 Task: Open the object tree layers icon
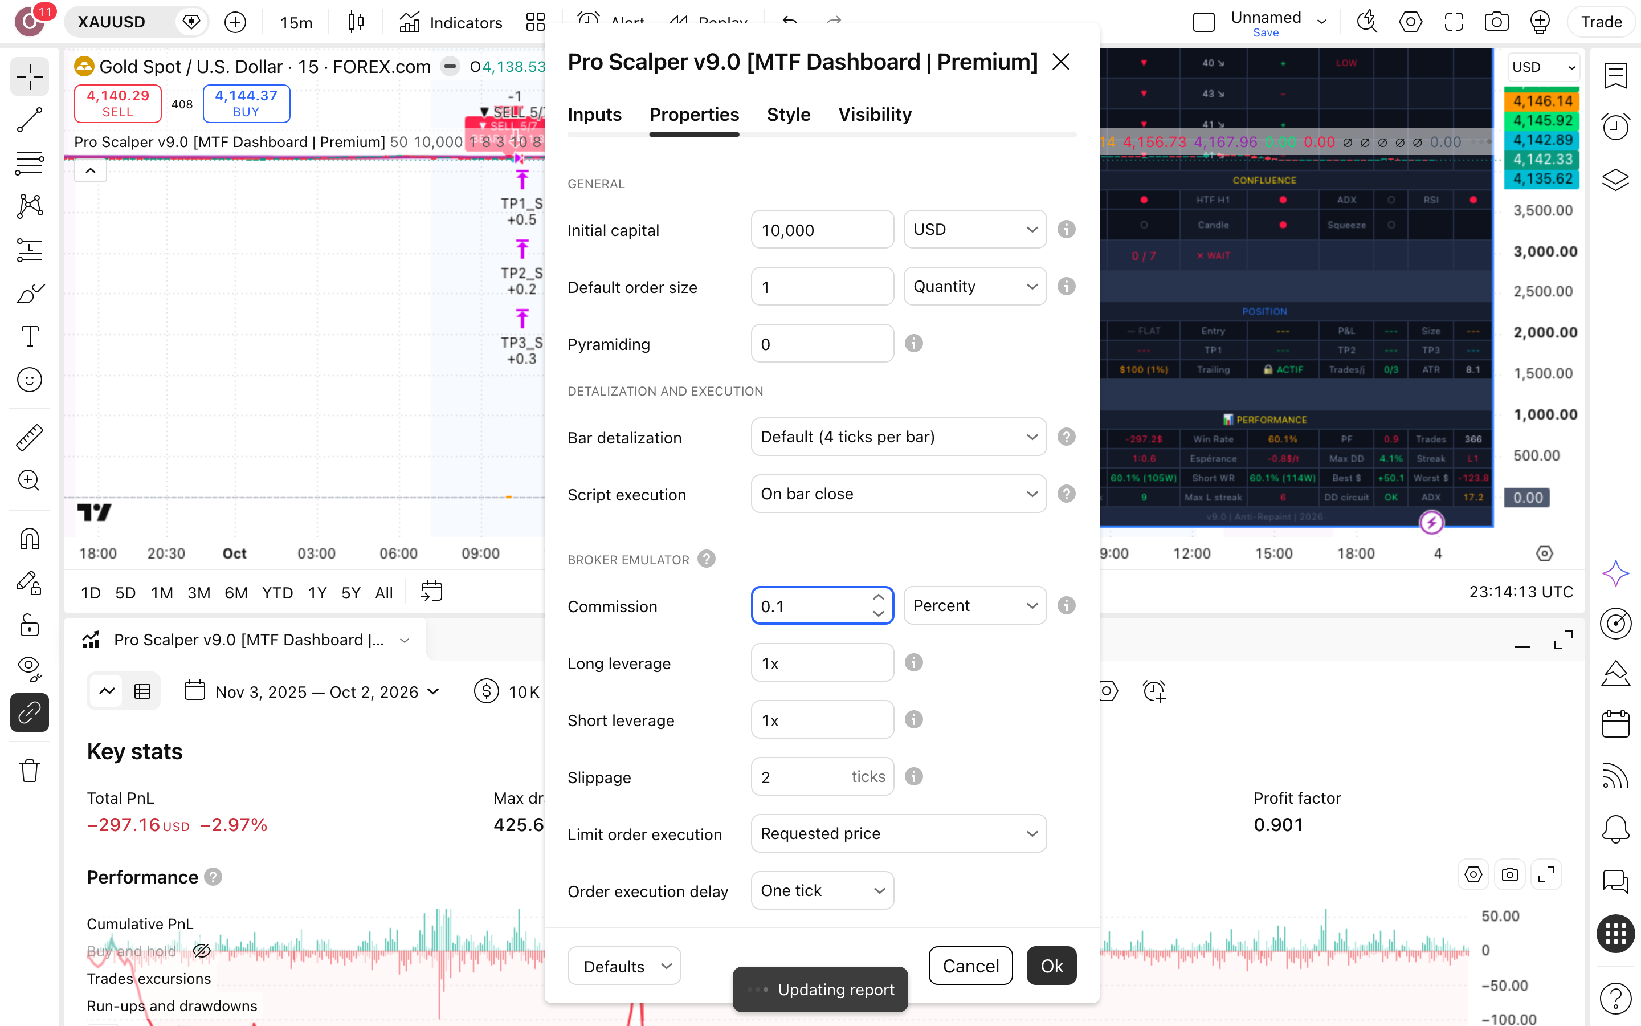tap(1615, 180)
